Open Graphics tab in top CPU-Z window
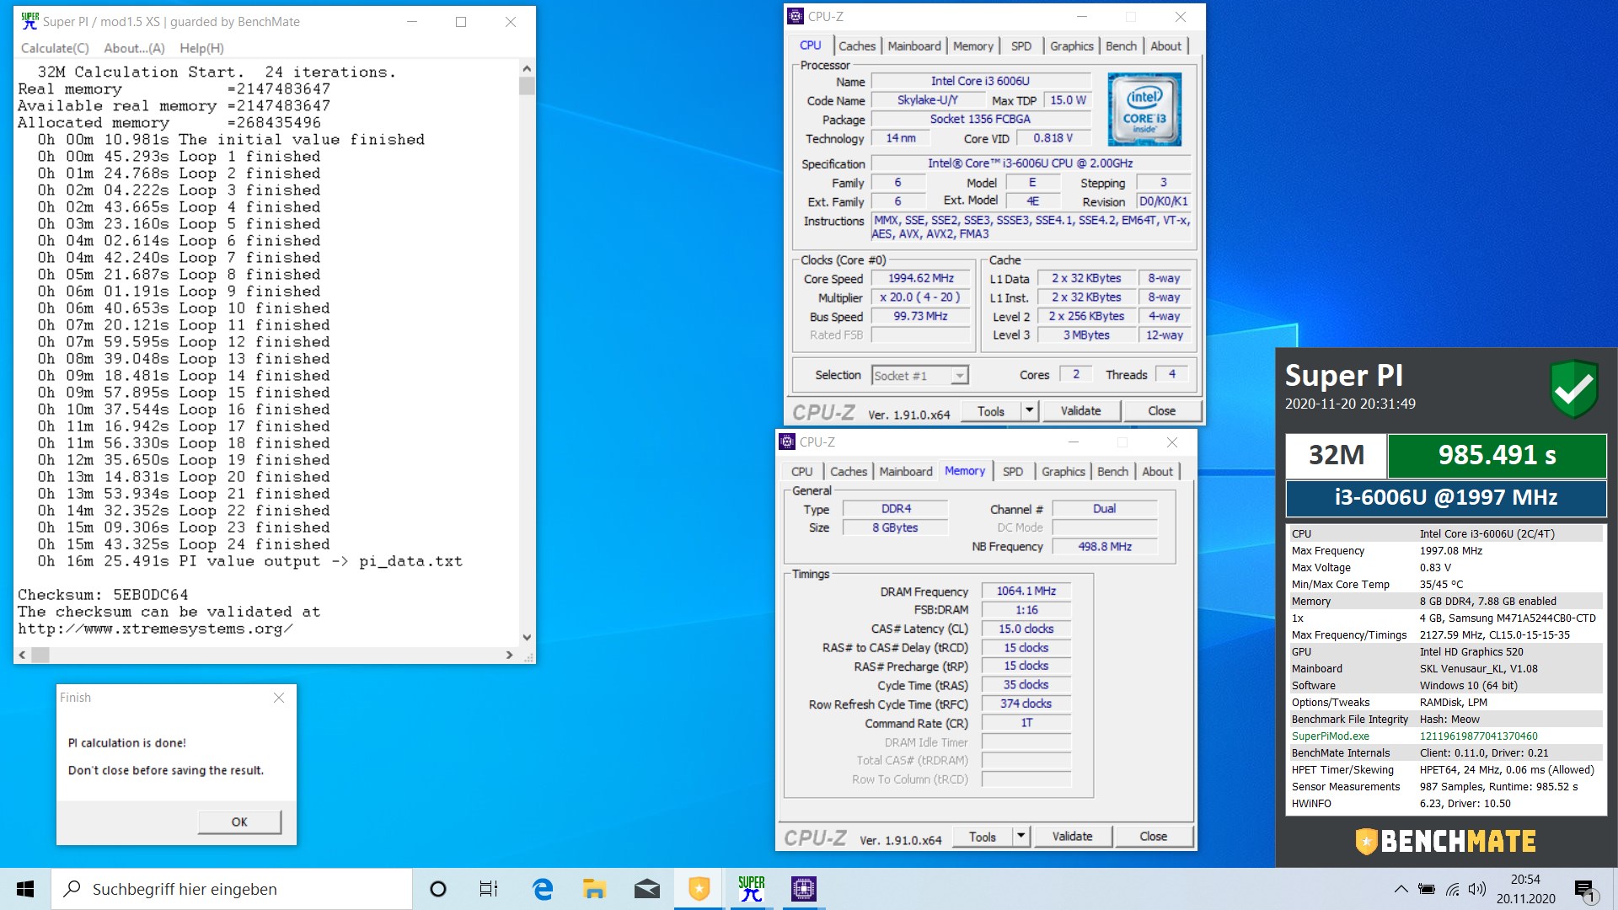 coord(1071,46)
